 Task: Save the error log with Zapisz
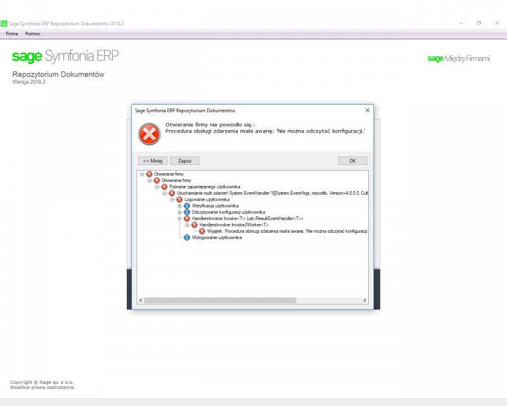coord(184,161)
